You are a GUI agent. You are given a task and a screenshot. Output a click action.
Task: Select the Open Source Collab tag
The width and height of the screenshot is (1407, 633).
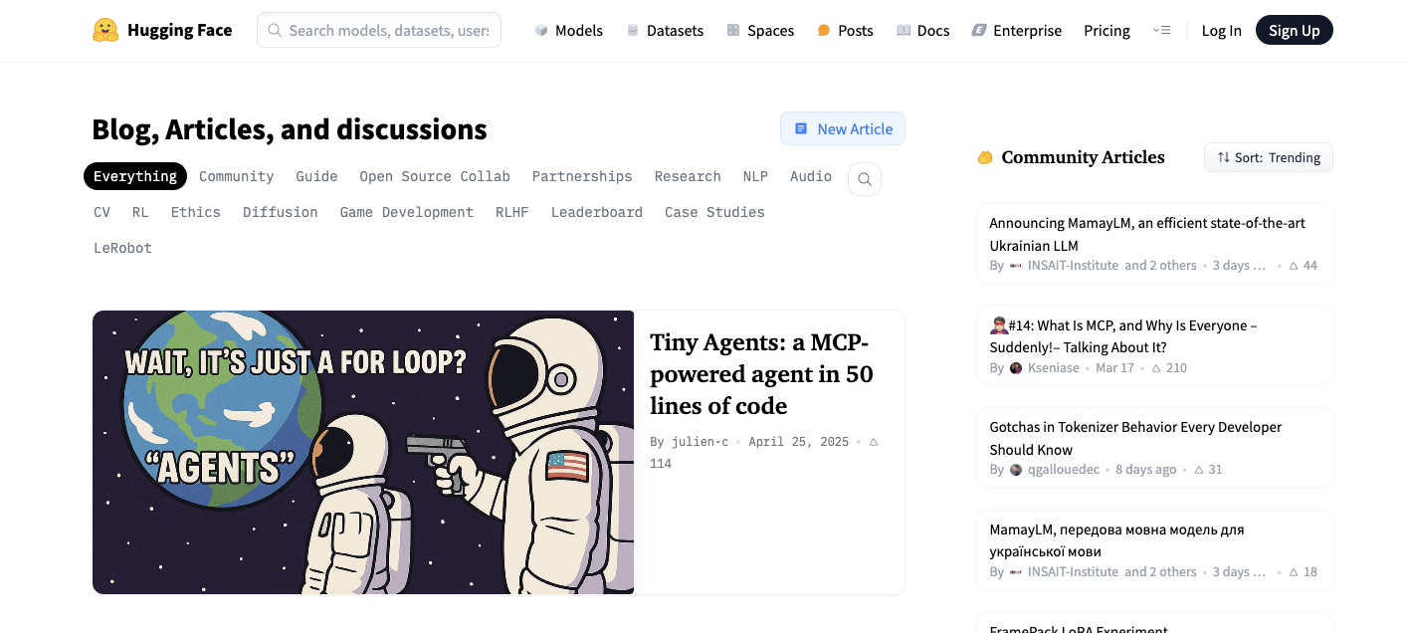[x=435, y=176]
